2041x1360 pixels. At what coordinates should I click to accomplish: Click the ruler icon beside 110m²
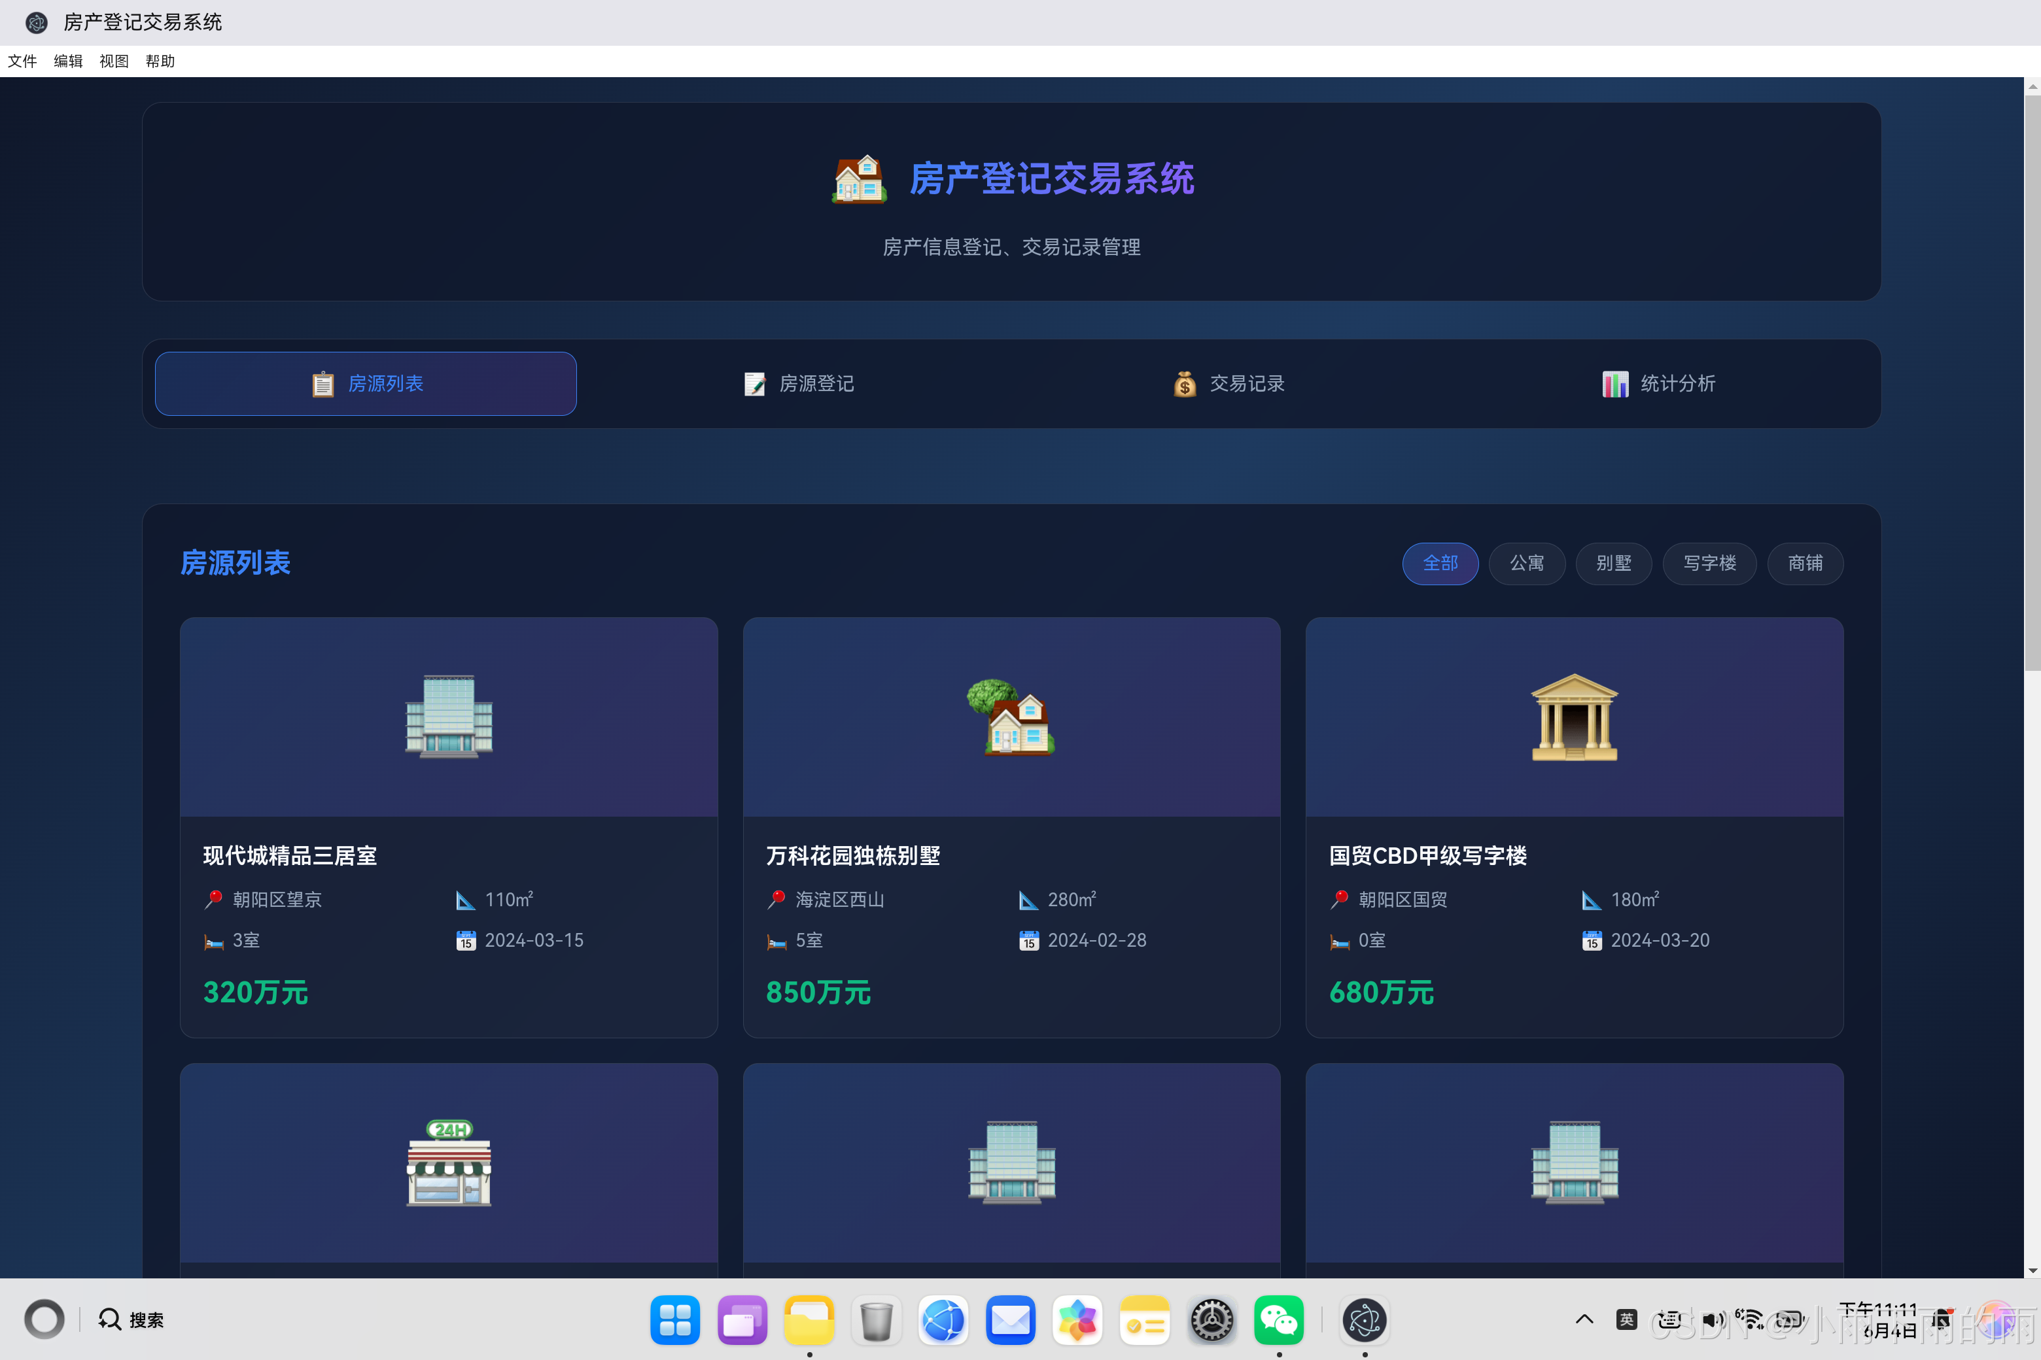[466, 900]
